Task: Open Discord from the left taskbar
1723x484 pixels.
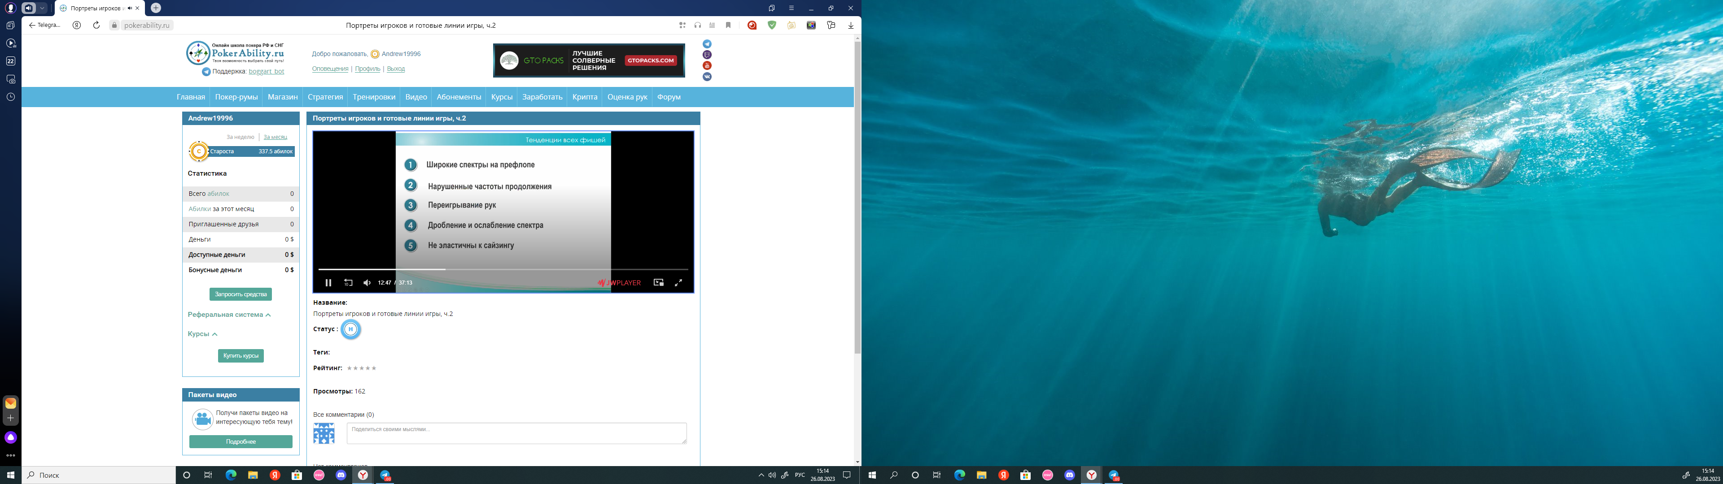Action: [341, 475]
